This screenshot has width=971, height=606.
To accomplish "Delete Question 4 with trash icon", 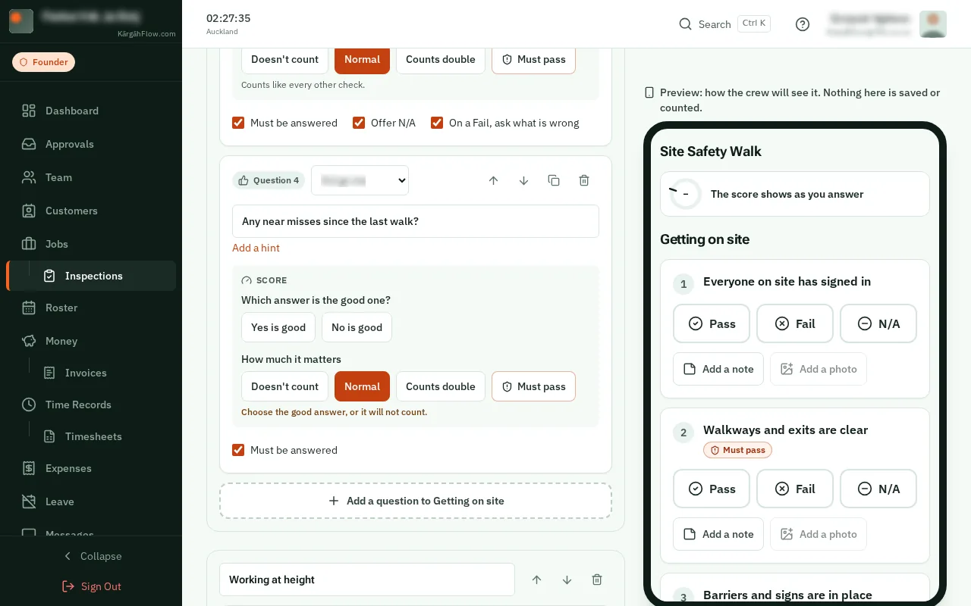I will coord(584,180).
